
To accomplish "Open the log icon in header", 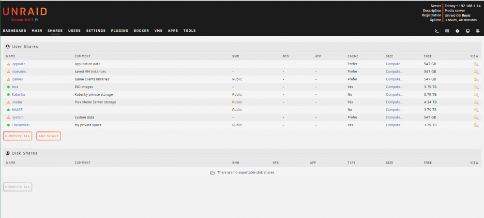I will (478, 31).
